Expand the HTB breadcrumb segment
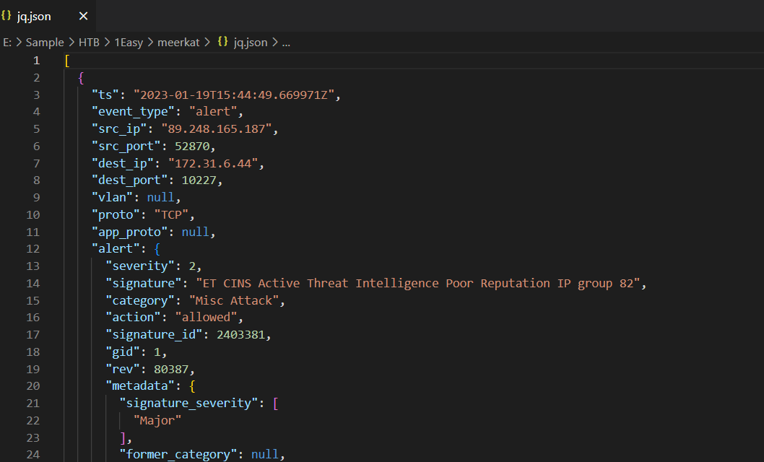 (x=90, y=43)
